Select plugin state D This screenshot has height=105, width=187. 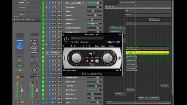point(90,46)
